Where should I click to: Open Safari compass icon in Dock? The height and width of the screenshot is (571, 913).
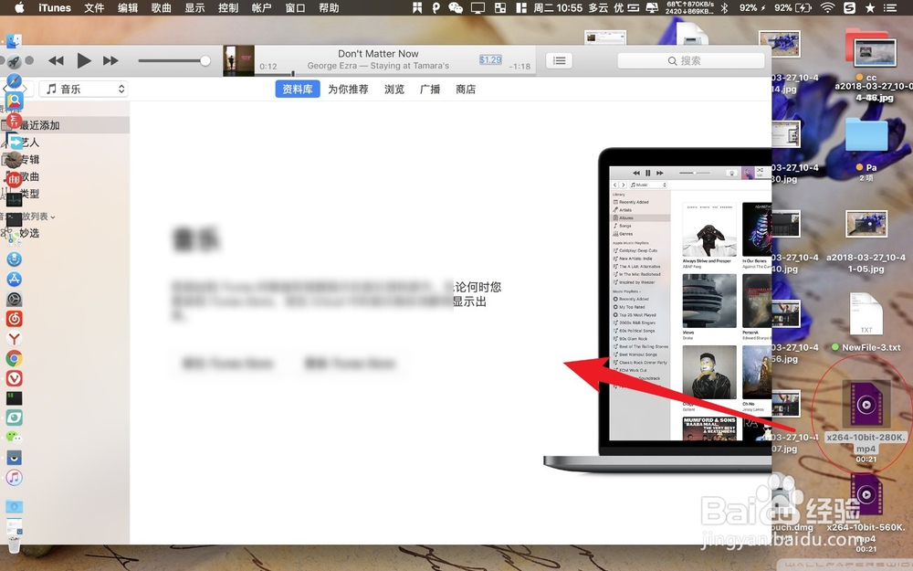pos(14,81)
